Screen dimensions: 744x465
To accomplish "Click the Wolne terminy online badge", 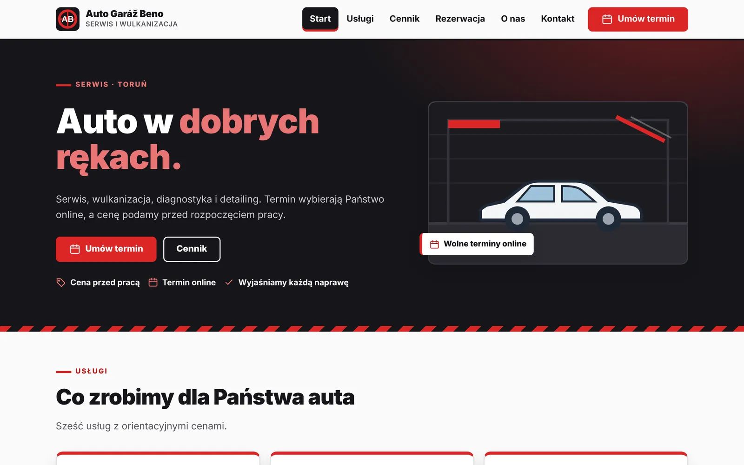I will click(477, 244).
